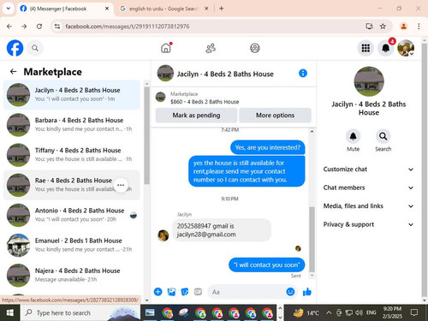The height and width of the screenshot is (321, 428).
Task: Open conversation information blue icon
Action: (303, 74)
